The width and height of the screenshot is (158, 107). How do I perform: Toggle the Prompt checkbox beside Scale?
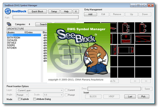(66, 95)
